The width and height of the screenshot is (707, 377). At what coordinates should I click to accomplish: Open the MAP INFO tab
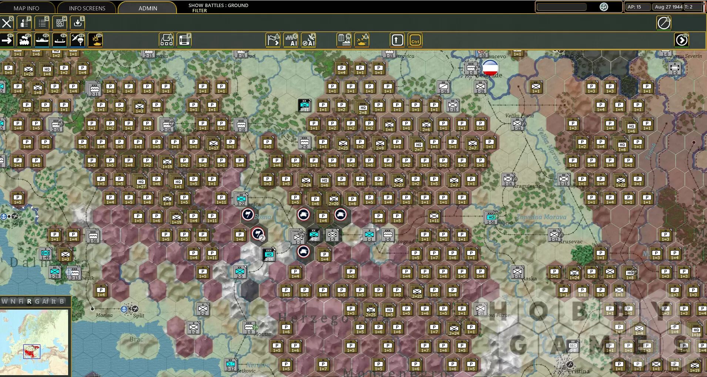26,8
